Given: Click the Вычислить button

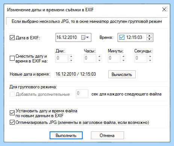Looking at the screenshot, I should point(122,74).
